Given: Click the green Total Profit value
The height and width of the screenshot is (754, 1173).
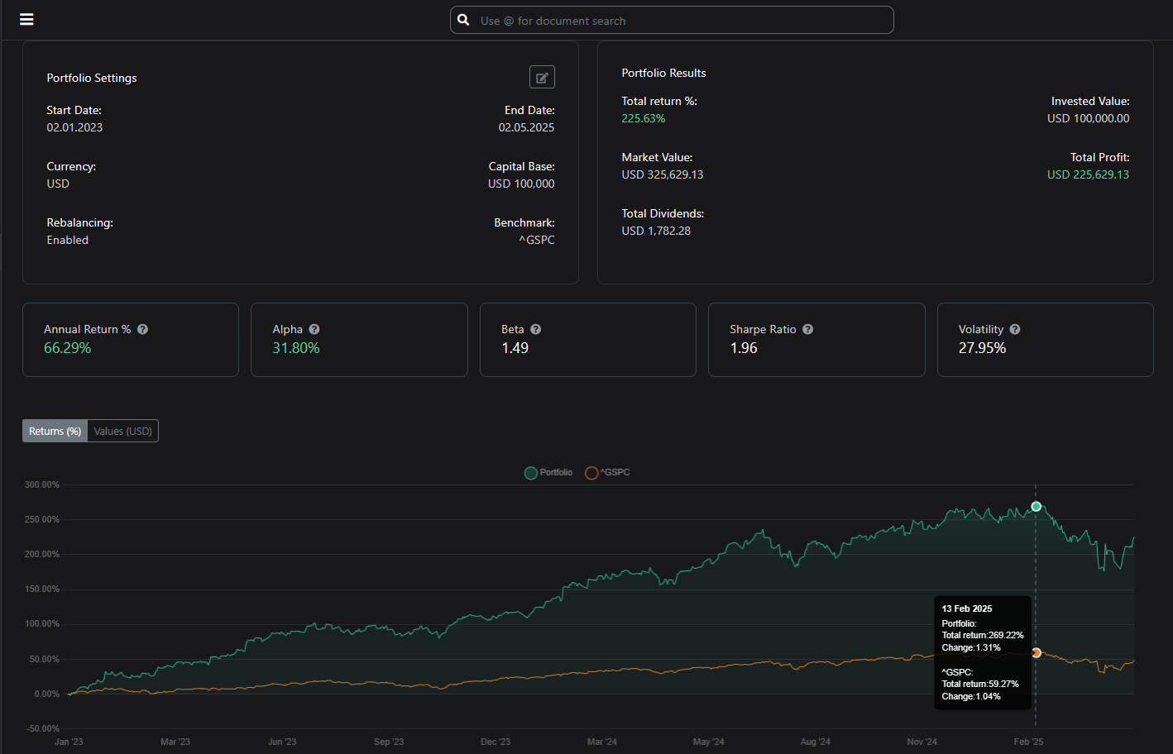Looking at the screenshot, I should click(x=1088, y=174).
